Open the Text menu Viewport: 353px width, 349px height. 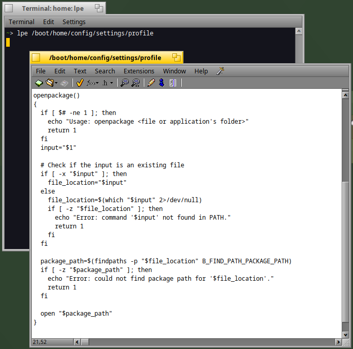click(80, 71)
